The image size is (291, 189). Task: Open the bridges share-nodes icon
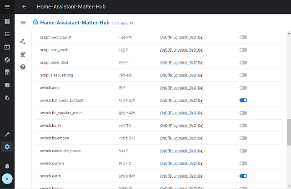pos(23,42)
